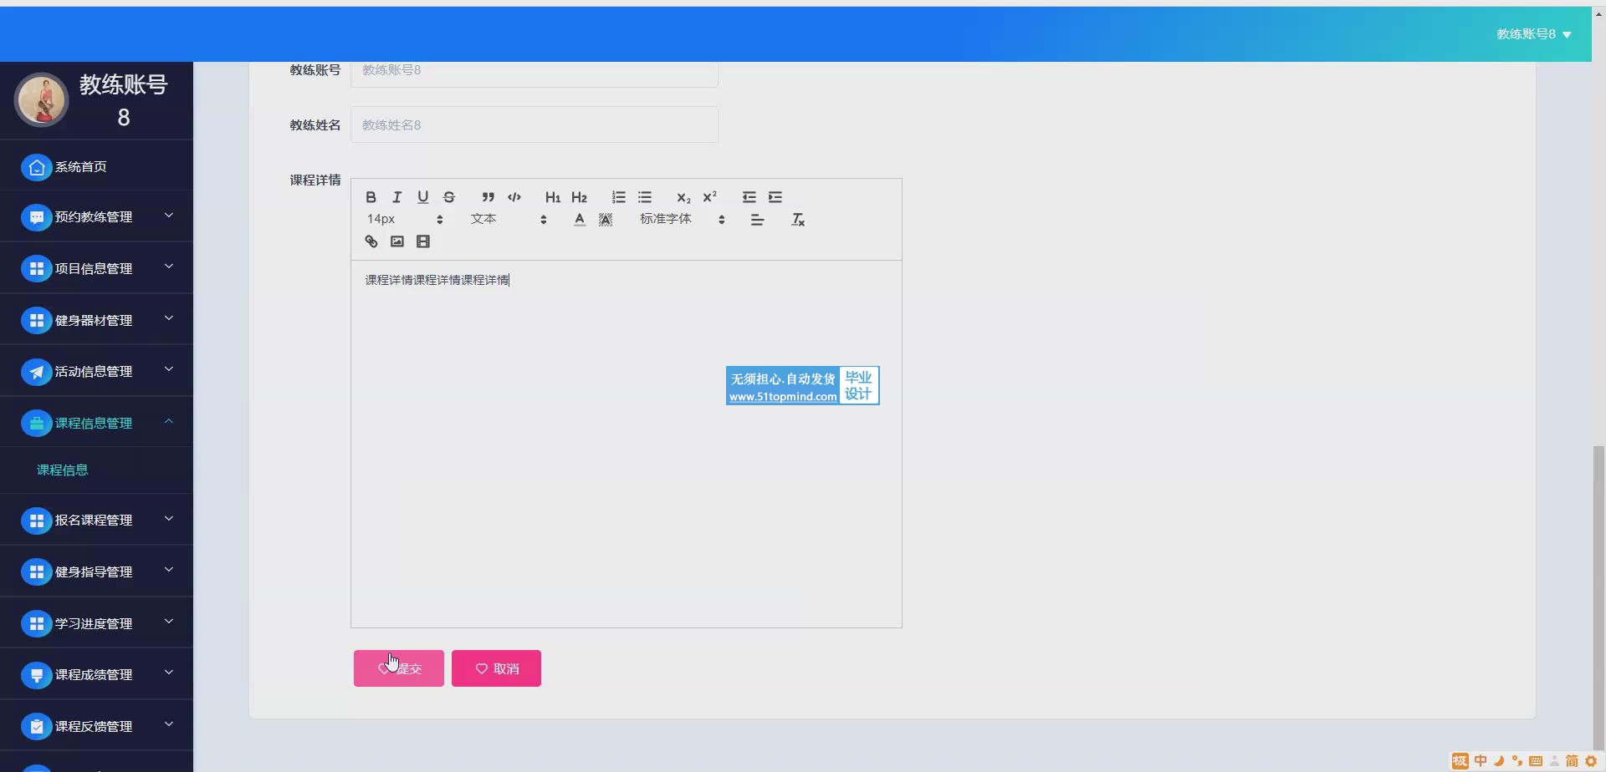This screenshot has height=772, width=1606.
Task: Expand 课程成绩管理 menu
Action: [x=96, y=675]
